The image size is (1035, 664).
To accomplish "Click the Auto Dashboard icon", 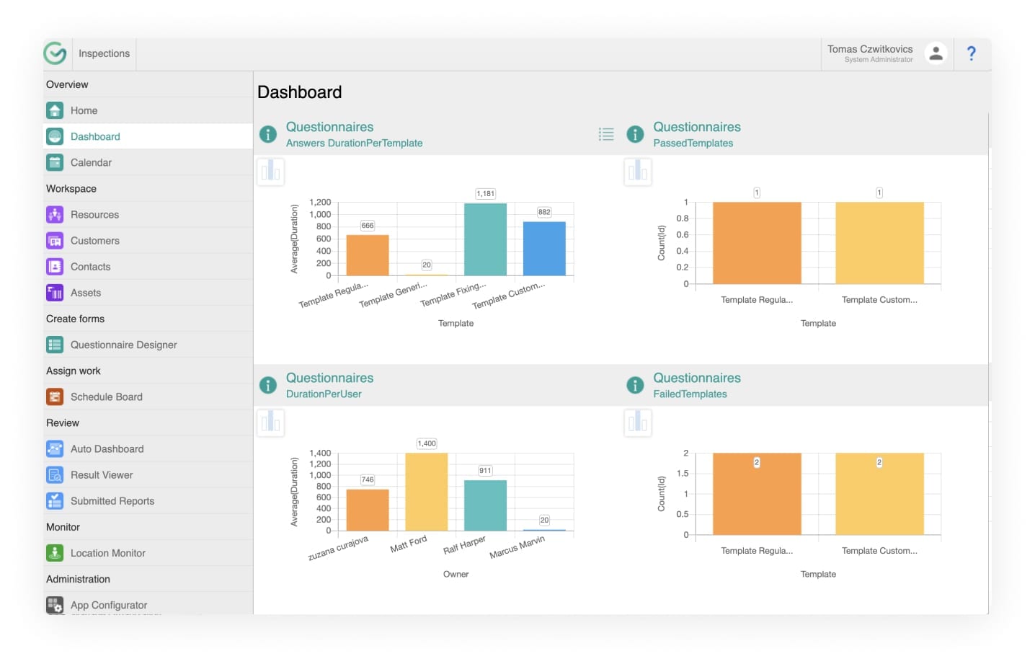I will pos(55,448).
